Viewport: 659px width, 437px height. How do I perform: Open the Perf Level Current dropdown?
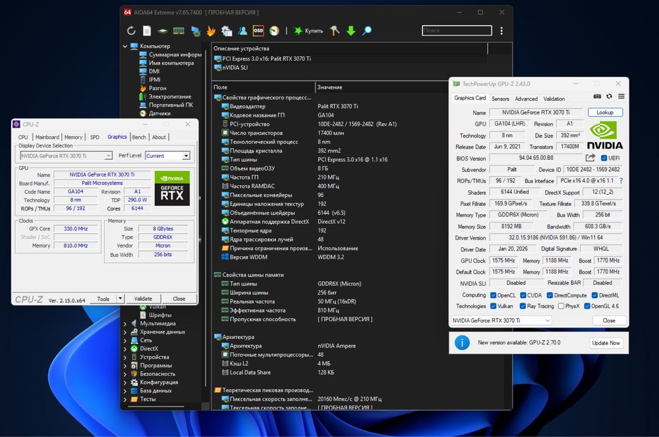click(x=167, y=156)
